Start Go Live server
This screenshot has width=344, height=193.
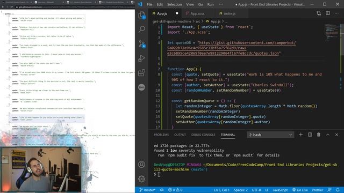pyautogui.click(x=300, y=190)
